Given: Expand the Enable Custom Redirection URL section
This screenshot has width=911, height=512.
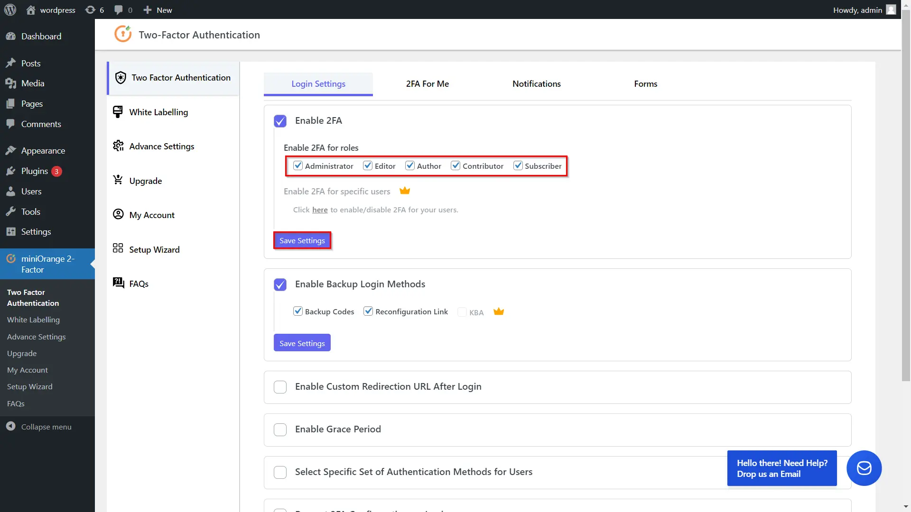Looking at the screenshot, I should coord(279,386).
